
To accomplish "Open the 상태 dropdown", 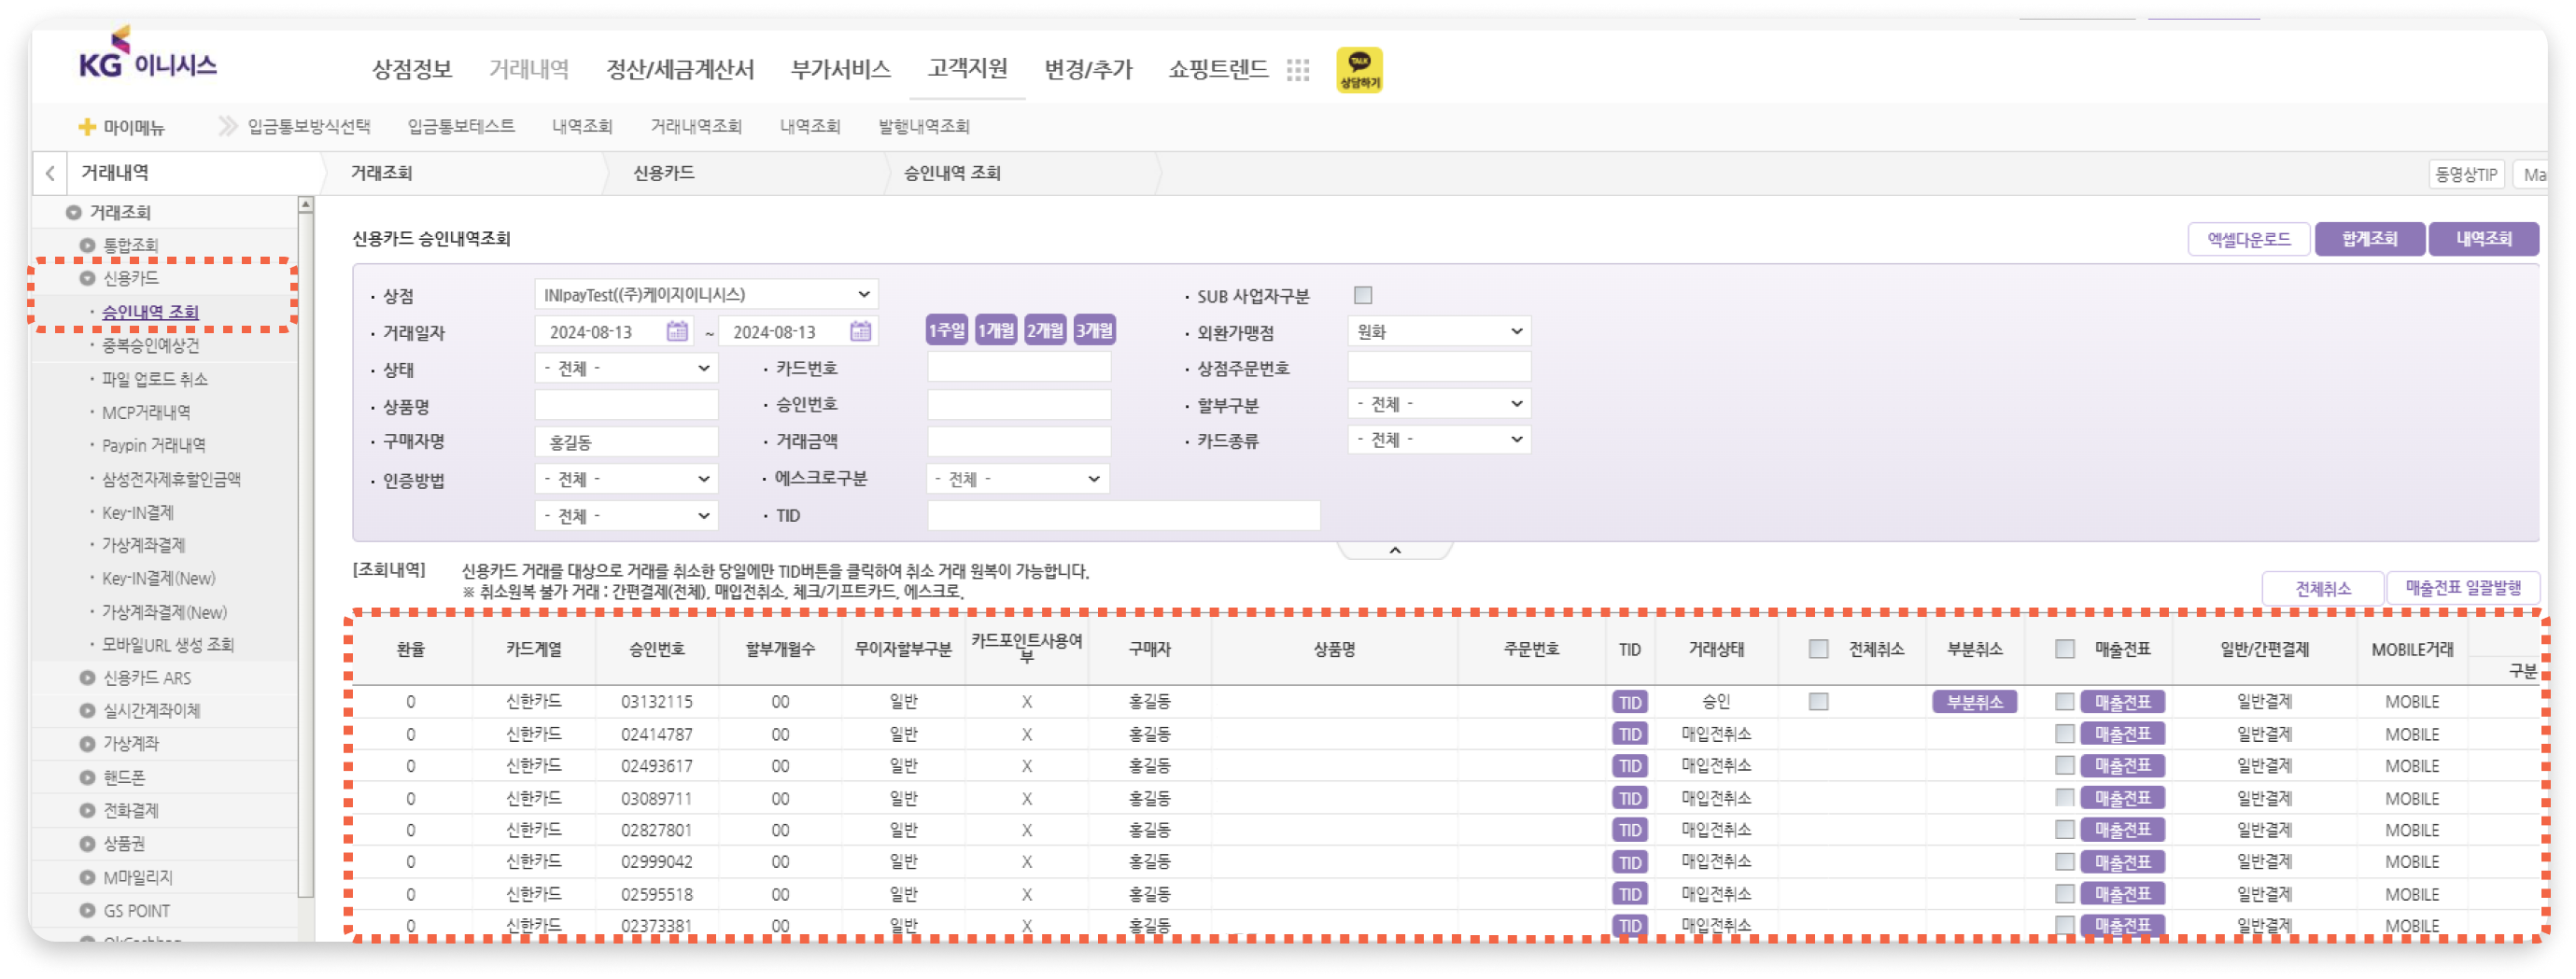I will (627, 368).
